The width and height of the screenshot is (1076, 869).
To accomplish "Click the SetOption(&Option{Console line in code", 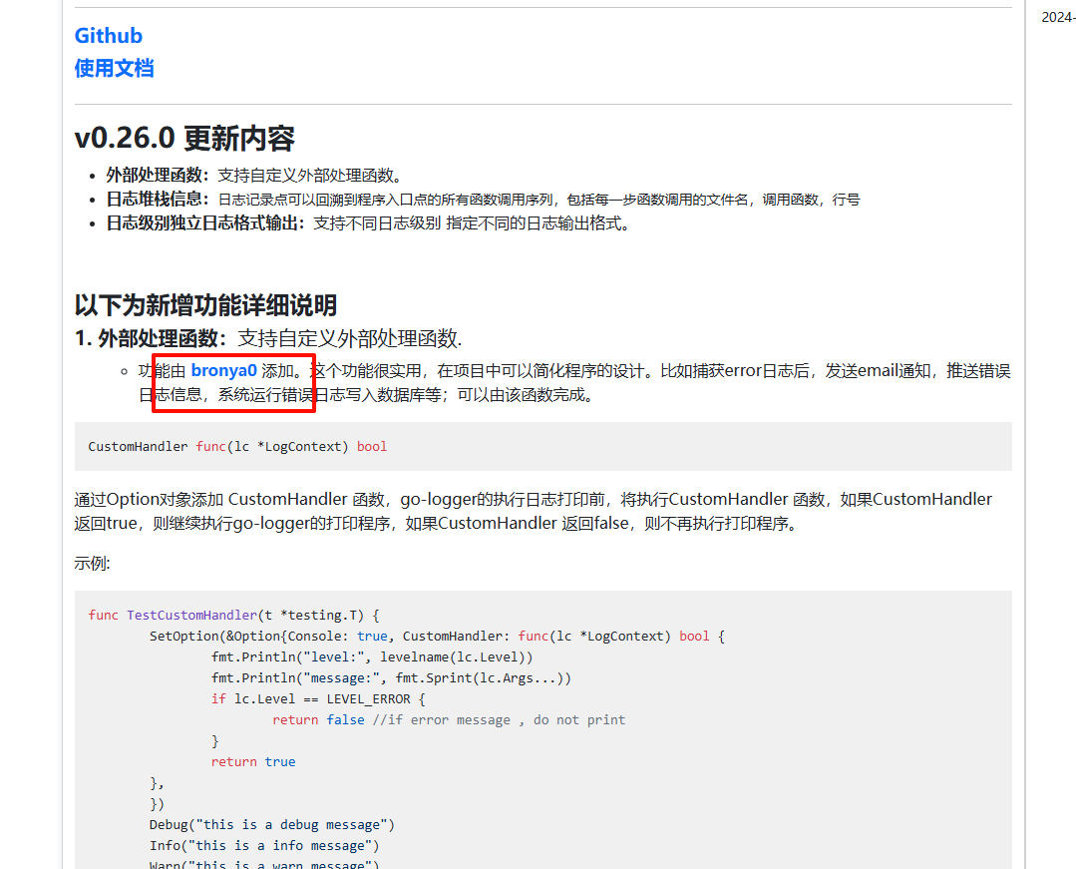I will pyautogui.click(x=437, y=637).
